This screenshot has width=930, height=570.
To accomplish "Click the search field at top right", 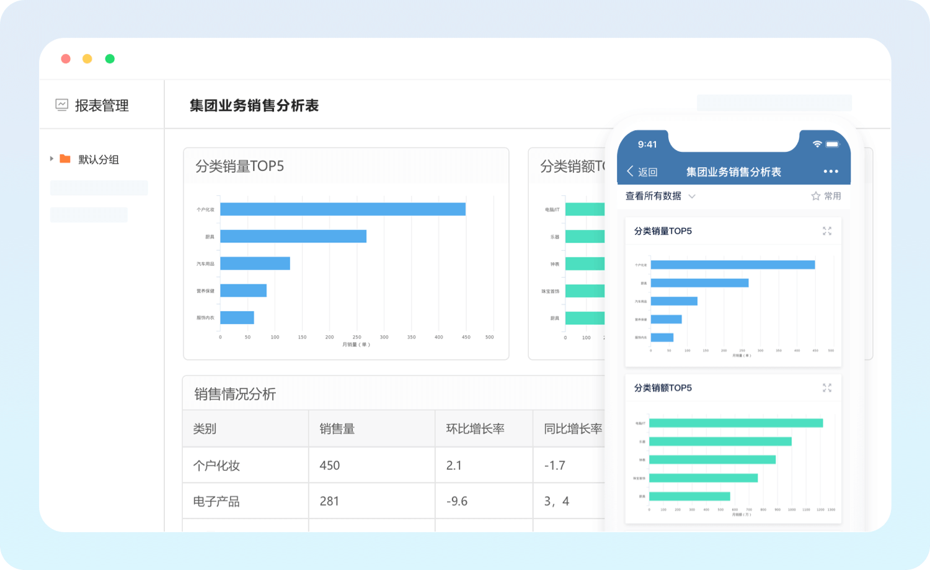I will point(774,103).
